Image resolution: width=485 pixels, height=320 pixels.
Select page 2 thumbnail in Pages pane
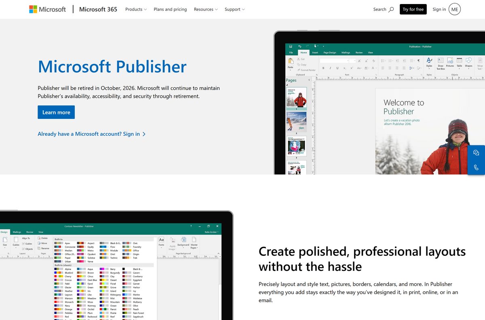[296, 122]
